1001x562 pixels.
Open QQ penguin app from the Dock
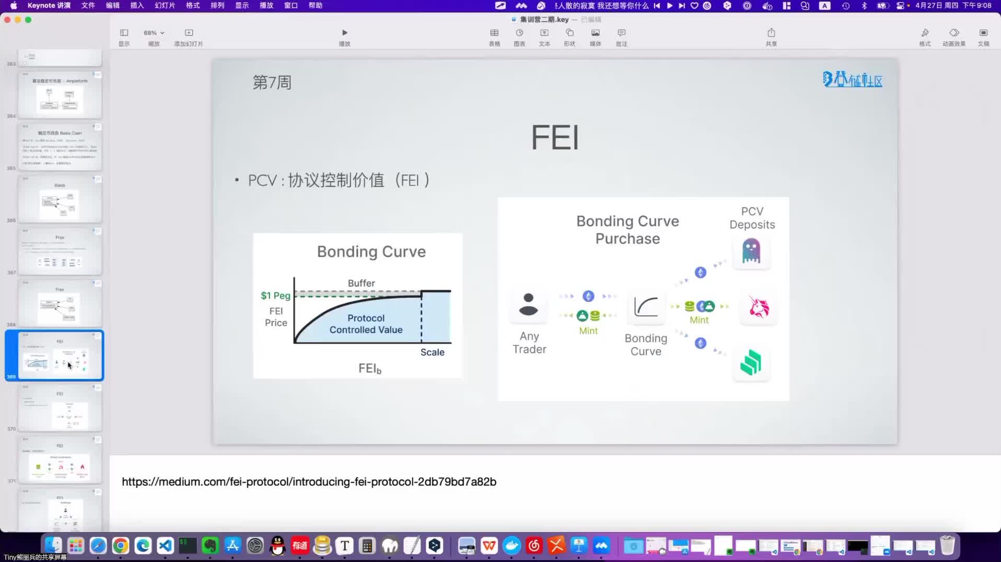click(x=277, y=546)
